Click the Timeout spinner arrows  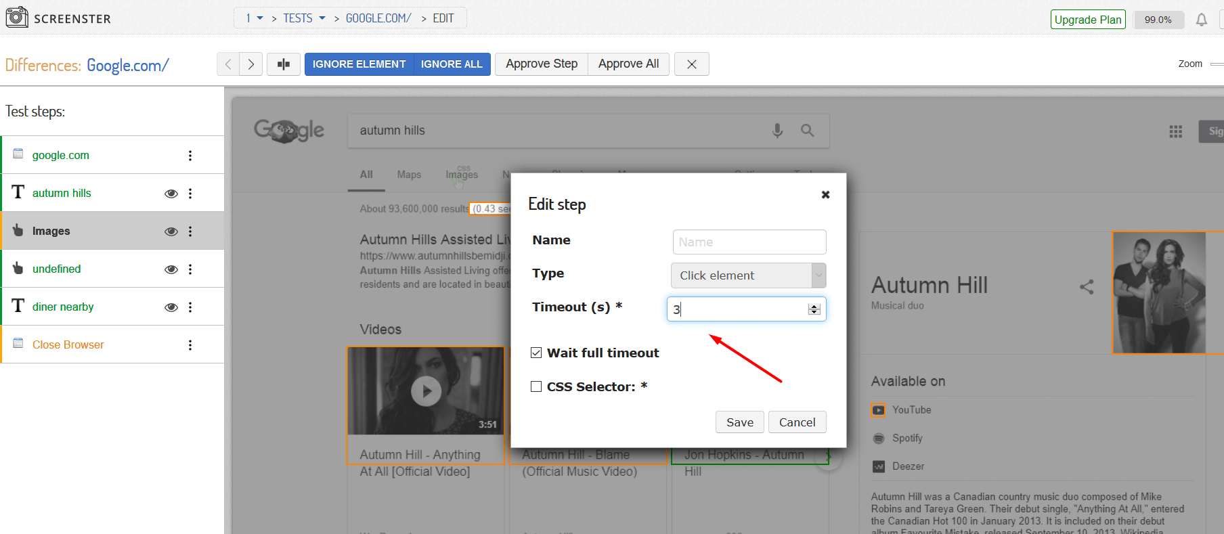(x=814, y=309)
